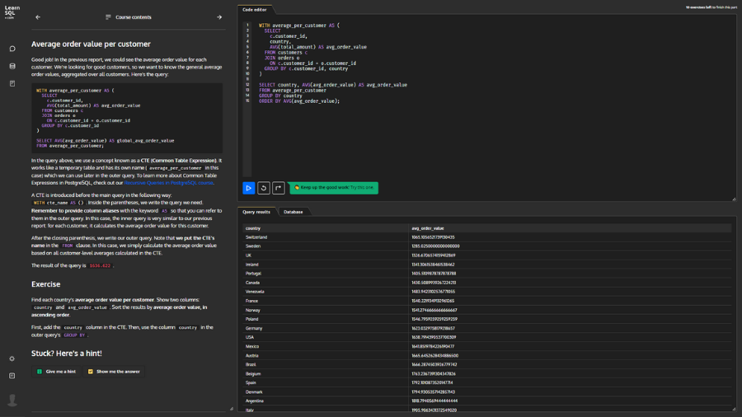Screen dimensions: 742x417
Task: Run the query with the blue play button
Action: 248,188
